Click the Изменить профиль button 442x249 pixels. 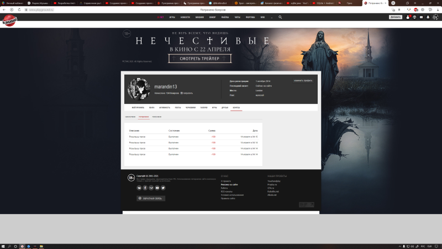coord(303,81)
